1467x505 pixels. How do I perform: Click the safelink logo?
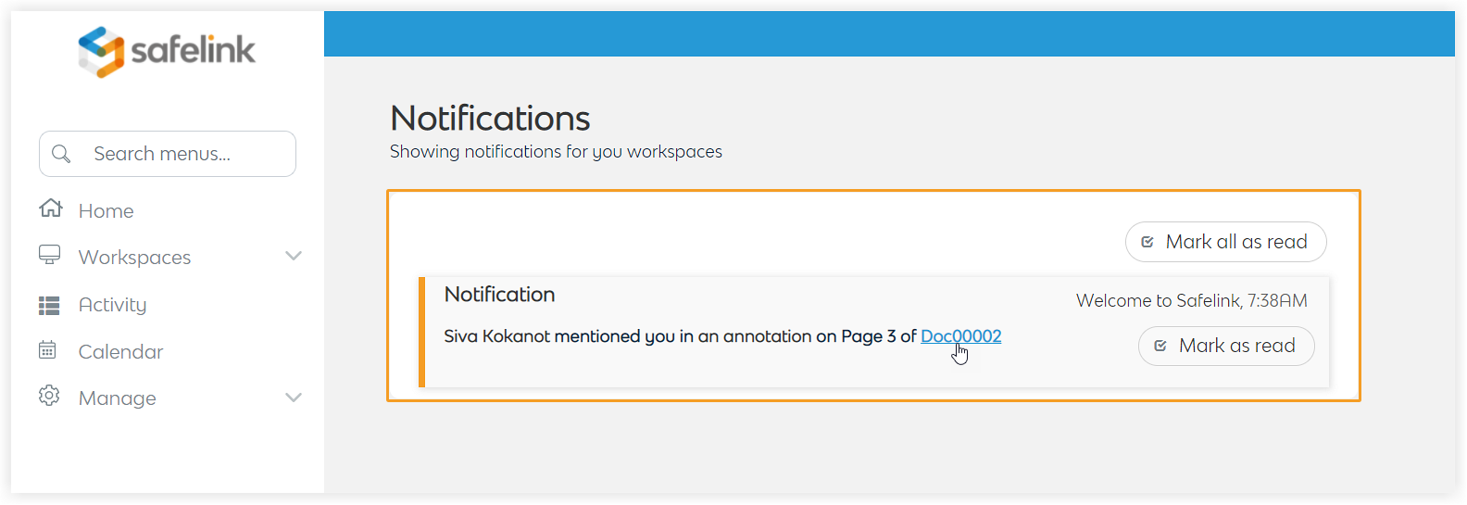(167, 51)
